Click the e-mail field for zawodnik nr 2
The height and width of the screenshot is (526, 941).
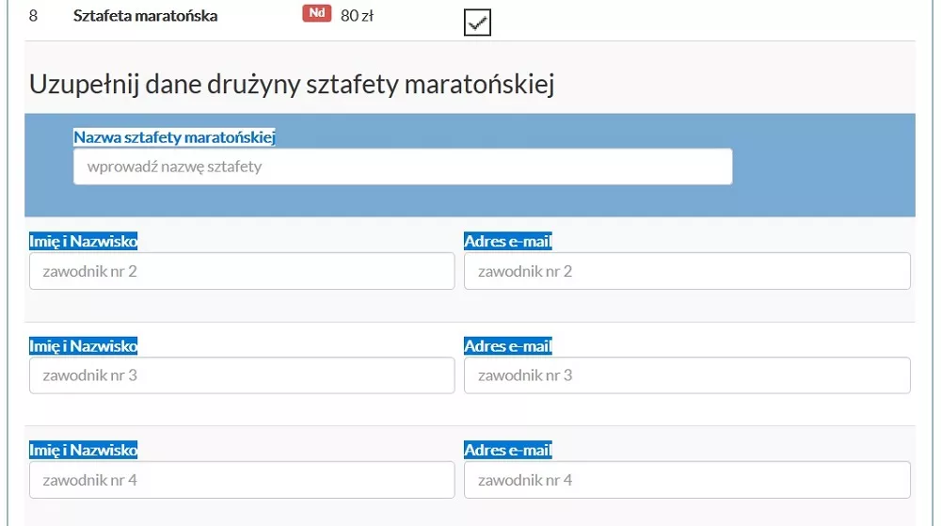tap(687, 271)
